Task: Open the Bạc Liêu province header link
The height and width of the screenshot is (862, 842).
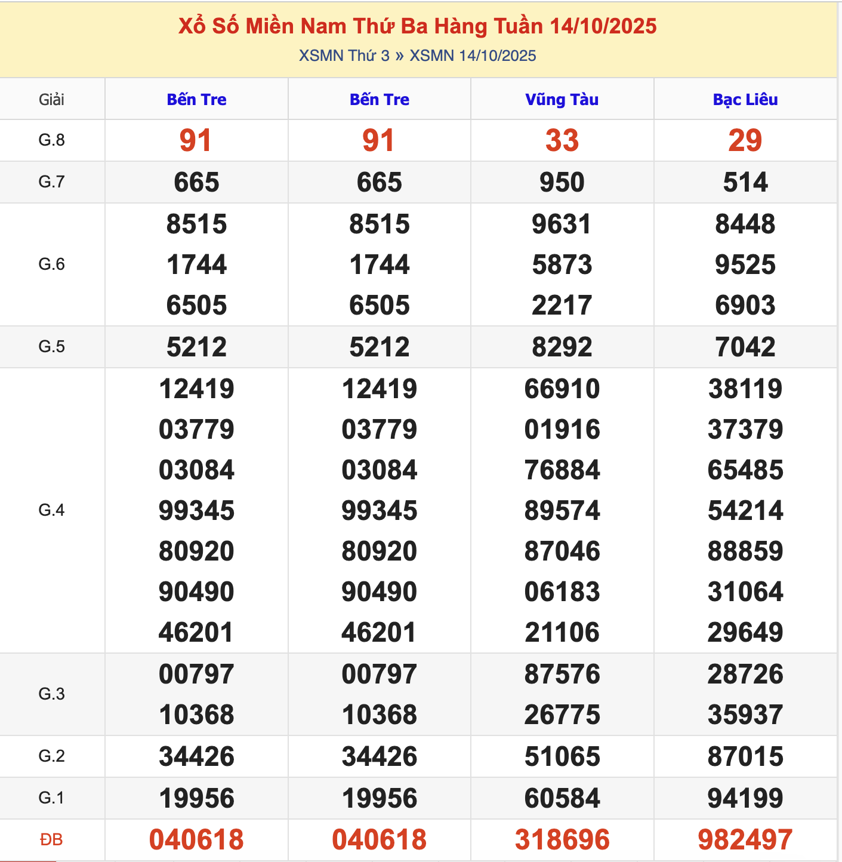Action: [x=745, y=100]
